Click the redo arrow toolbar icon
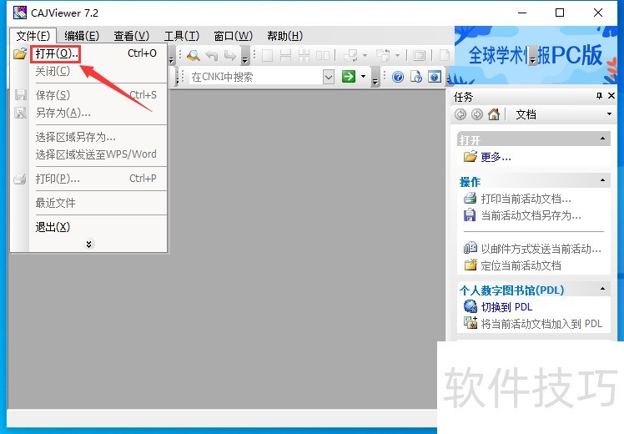 [230, 55]
